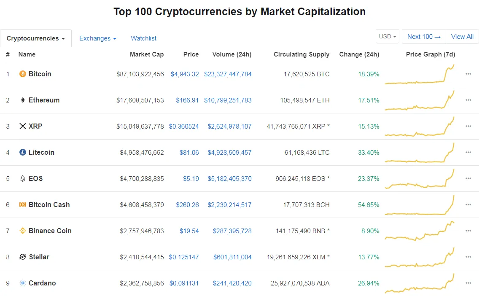482x296 pixels.
Task: Click the Bitcoin Cash logo icon
Action: 23,205
